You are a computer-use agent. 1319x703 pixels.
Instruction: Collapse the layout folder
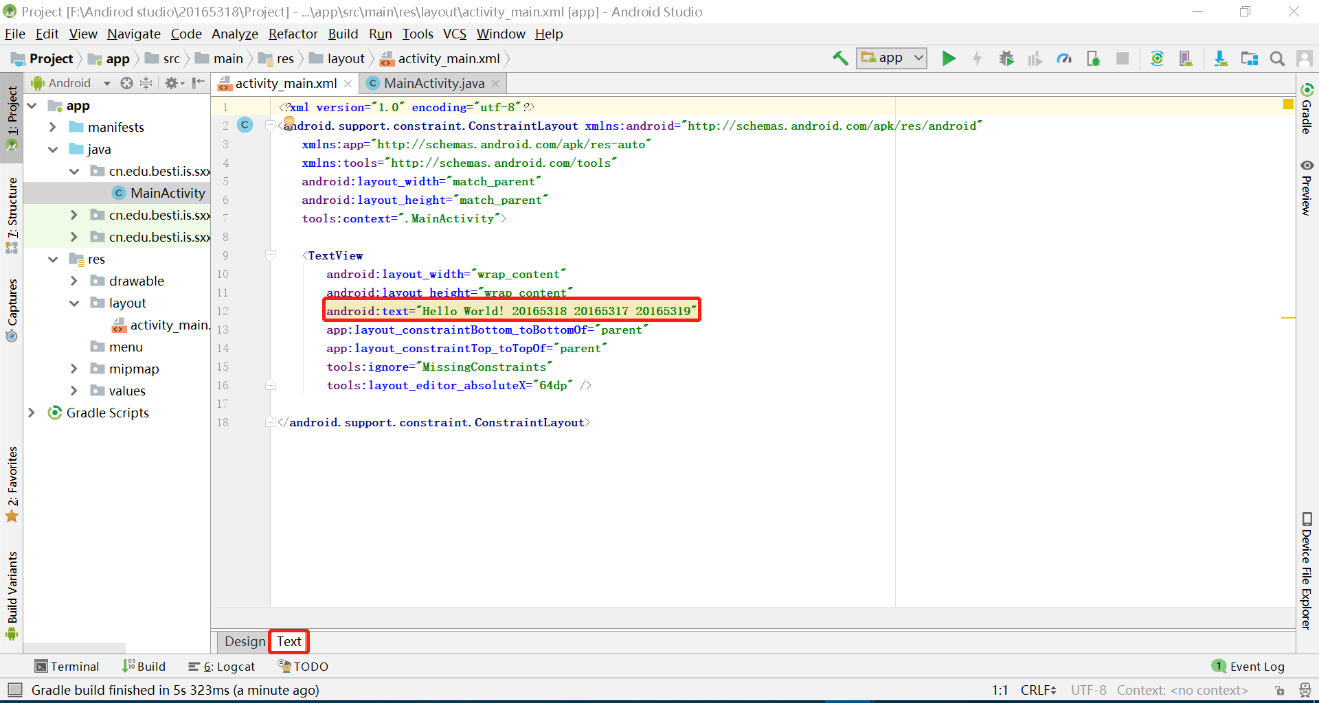(74, 303)
